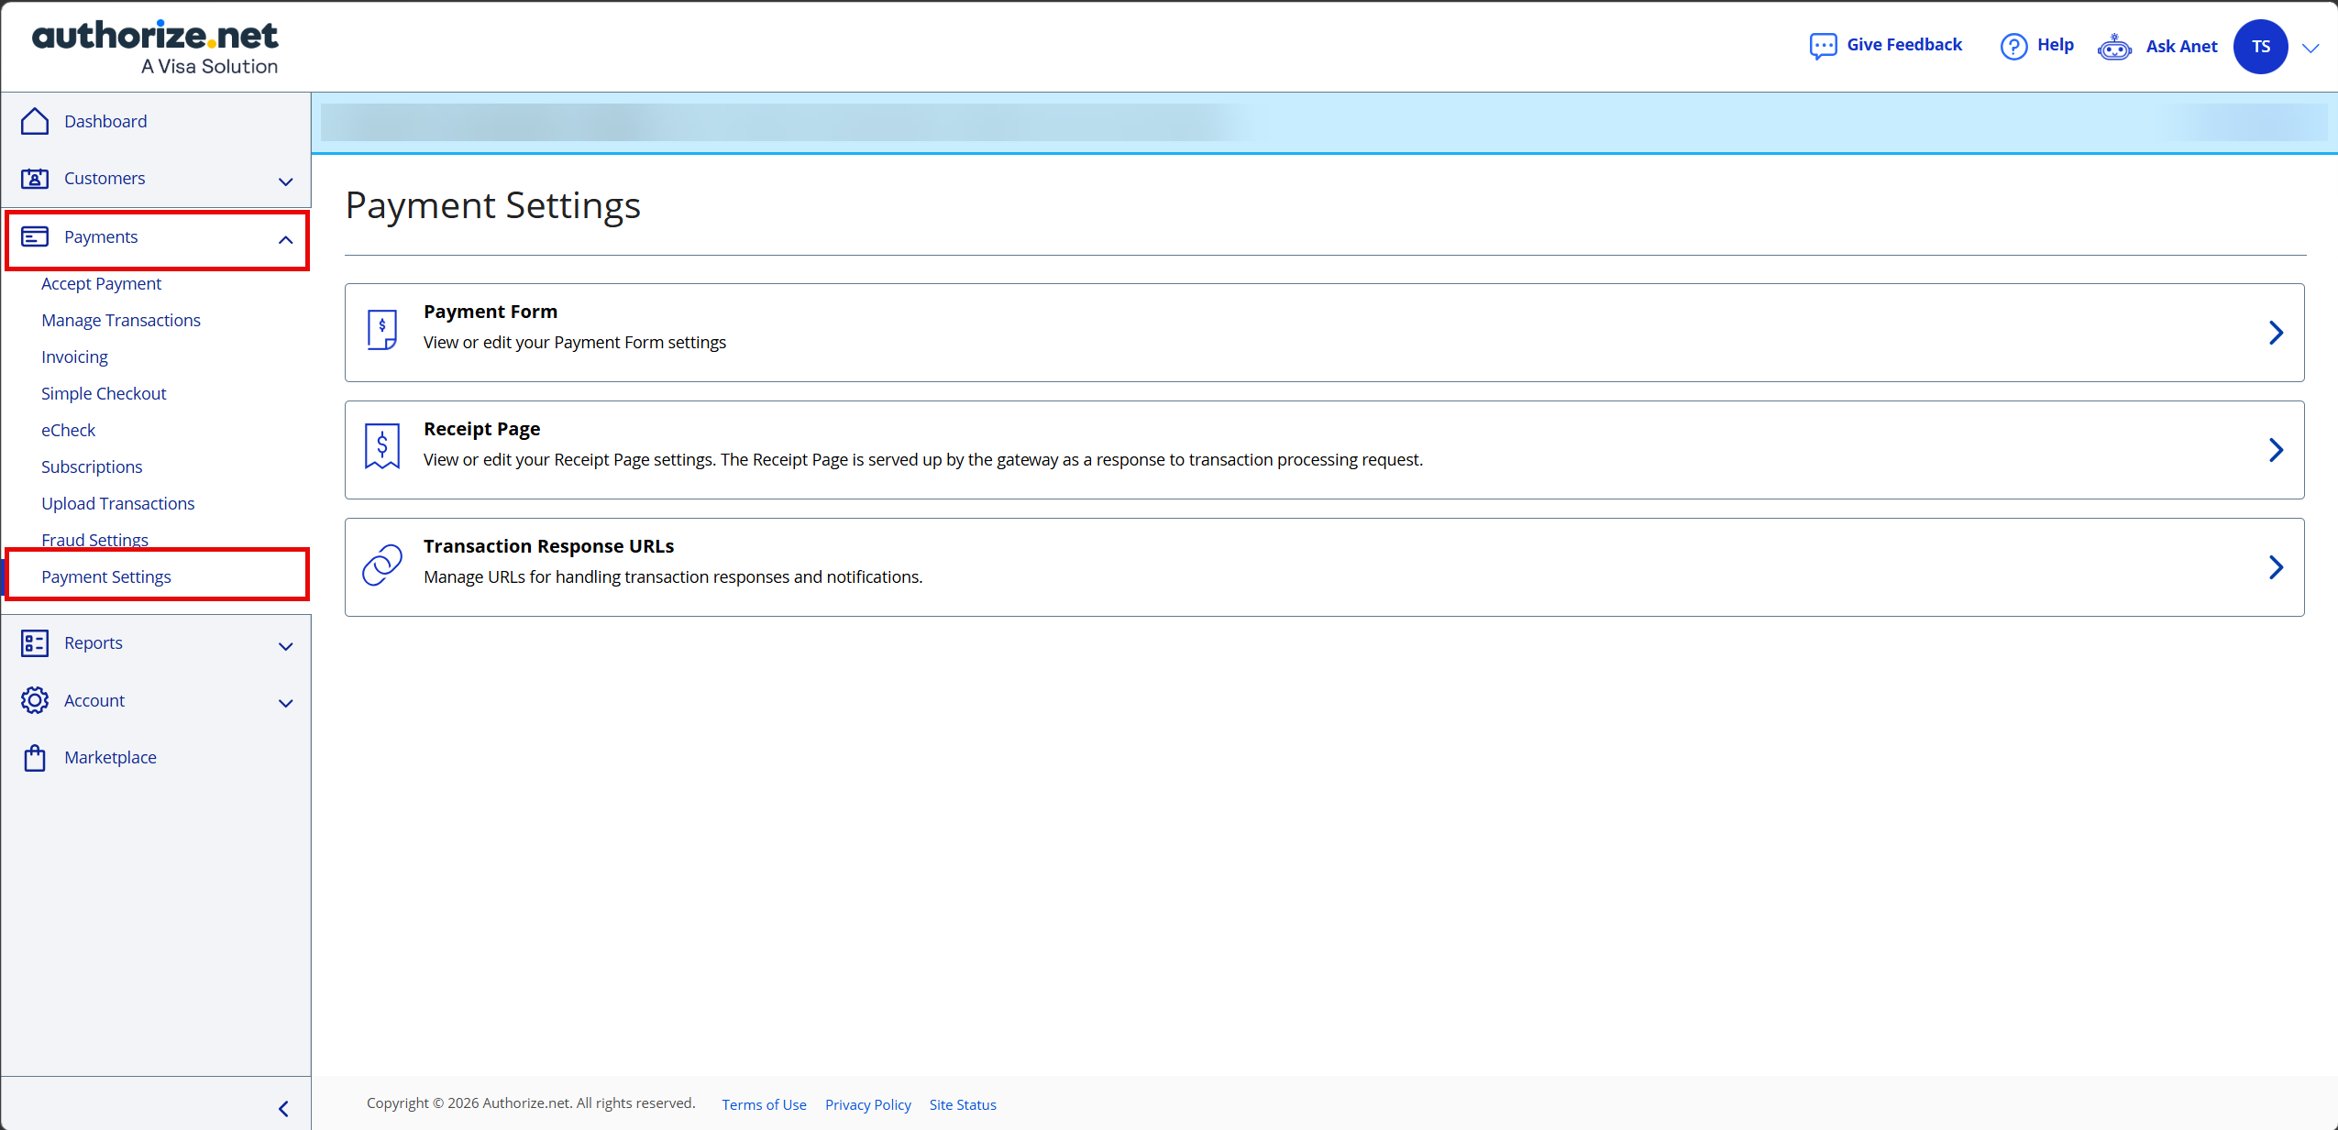Click the authorize.net logo
Screen dimensions: 2338x1130
[155, 47]
